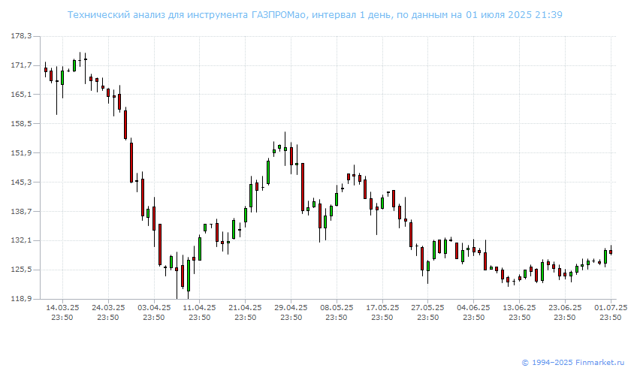Viewport: 631px width, 368px height.
Task: Click the chart title about ГАЗПРОМао technical analysis
Action: [315, 15]
